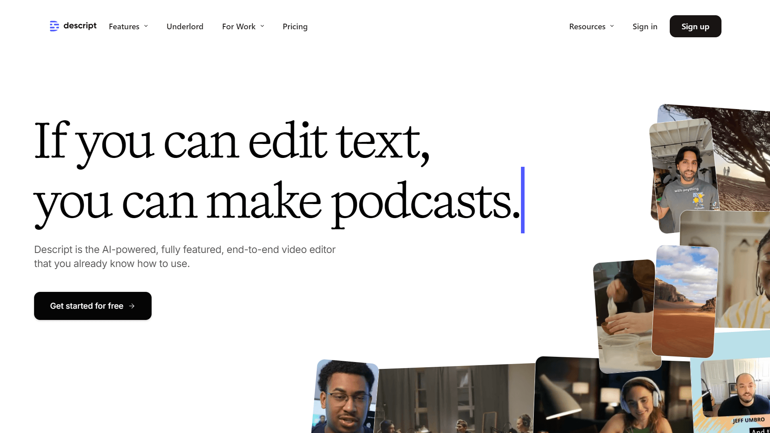
Task: Select the desert landscape video thumbnail
Action: click(685, 301)
